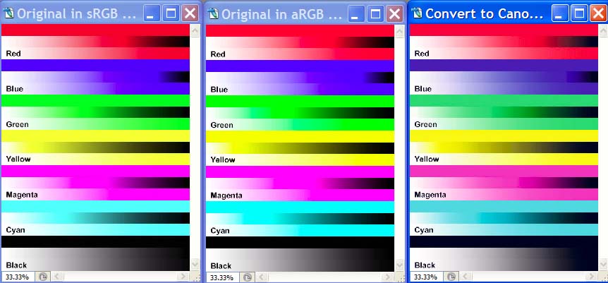Click the solid green bar in the sRGB window
Screen dimensions: 608x283
coord(95,101)
